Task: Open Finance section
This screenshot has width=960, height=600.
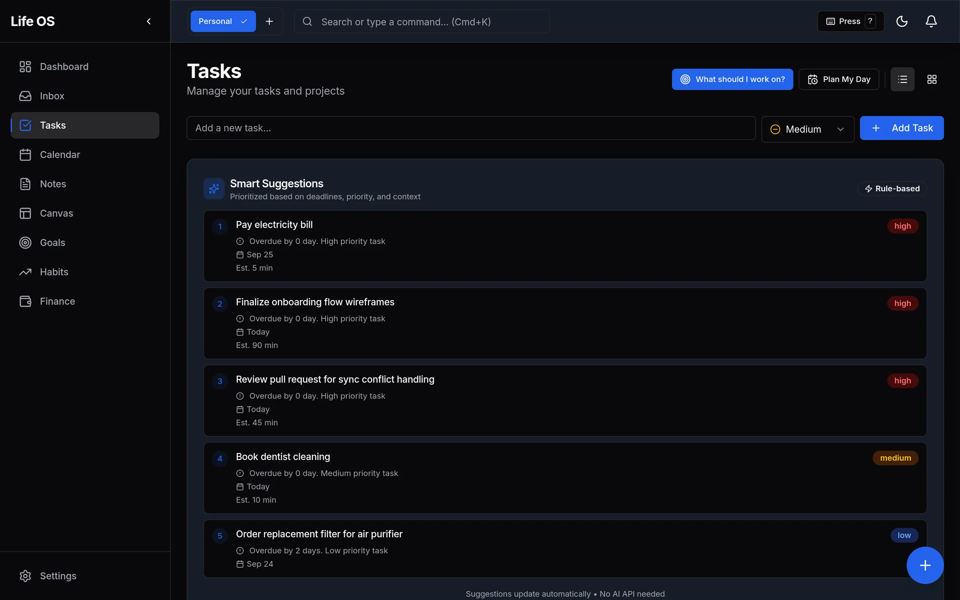Action: click(85, 301)
